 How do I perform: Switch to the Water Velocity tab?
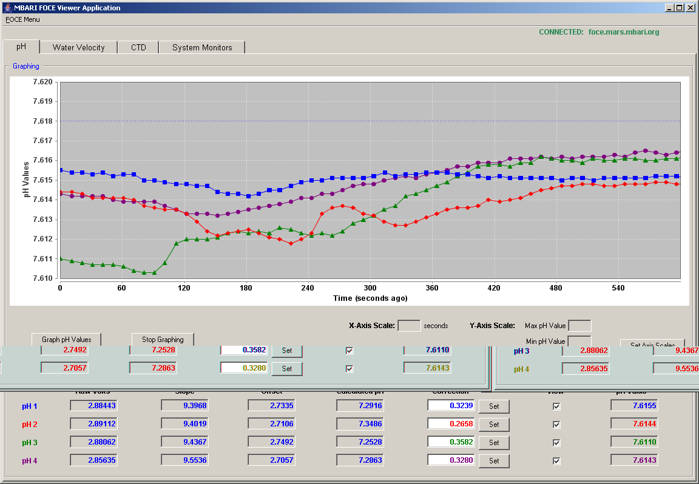pos(78,47)
